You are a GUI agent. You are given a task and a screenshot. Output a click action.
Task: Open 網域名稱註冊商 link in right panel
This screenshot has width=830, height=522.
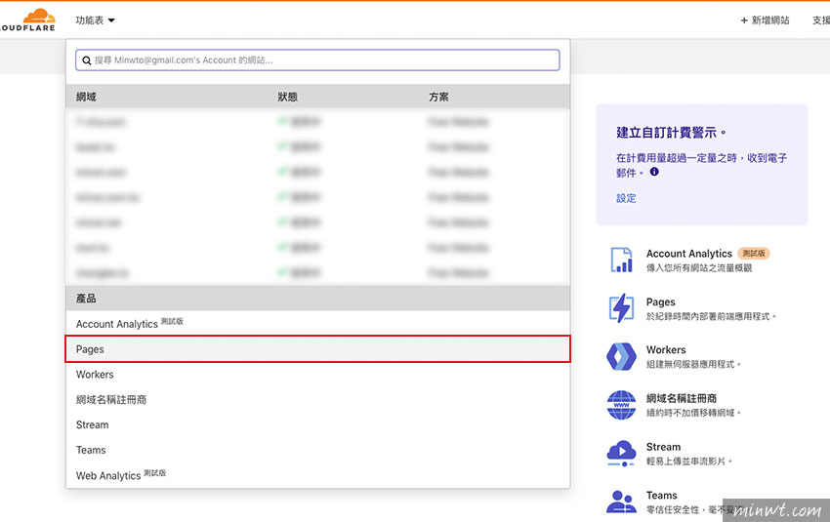coord(682,398)
